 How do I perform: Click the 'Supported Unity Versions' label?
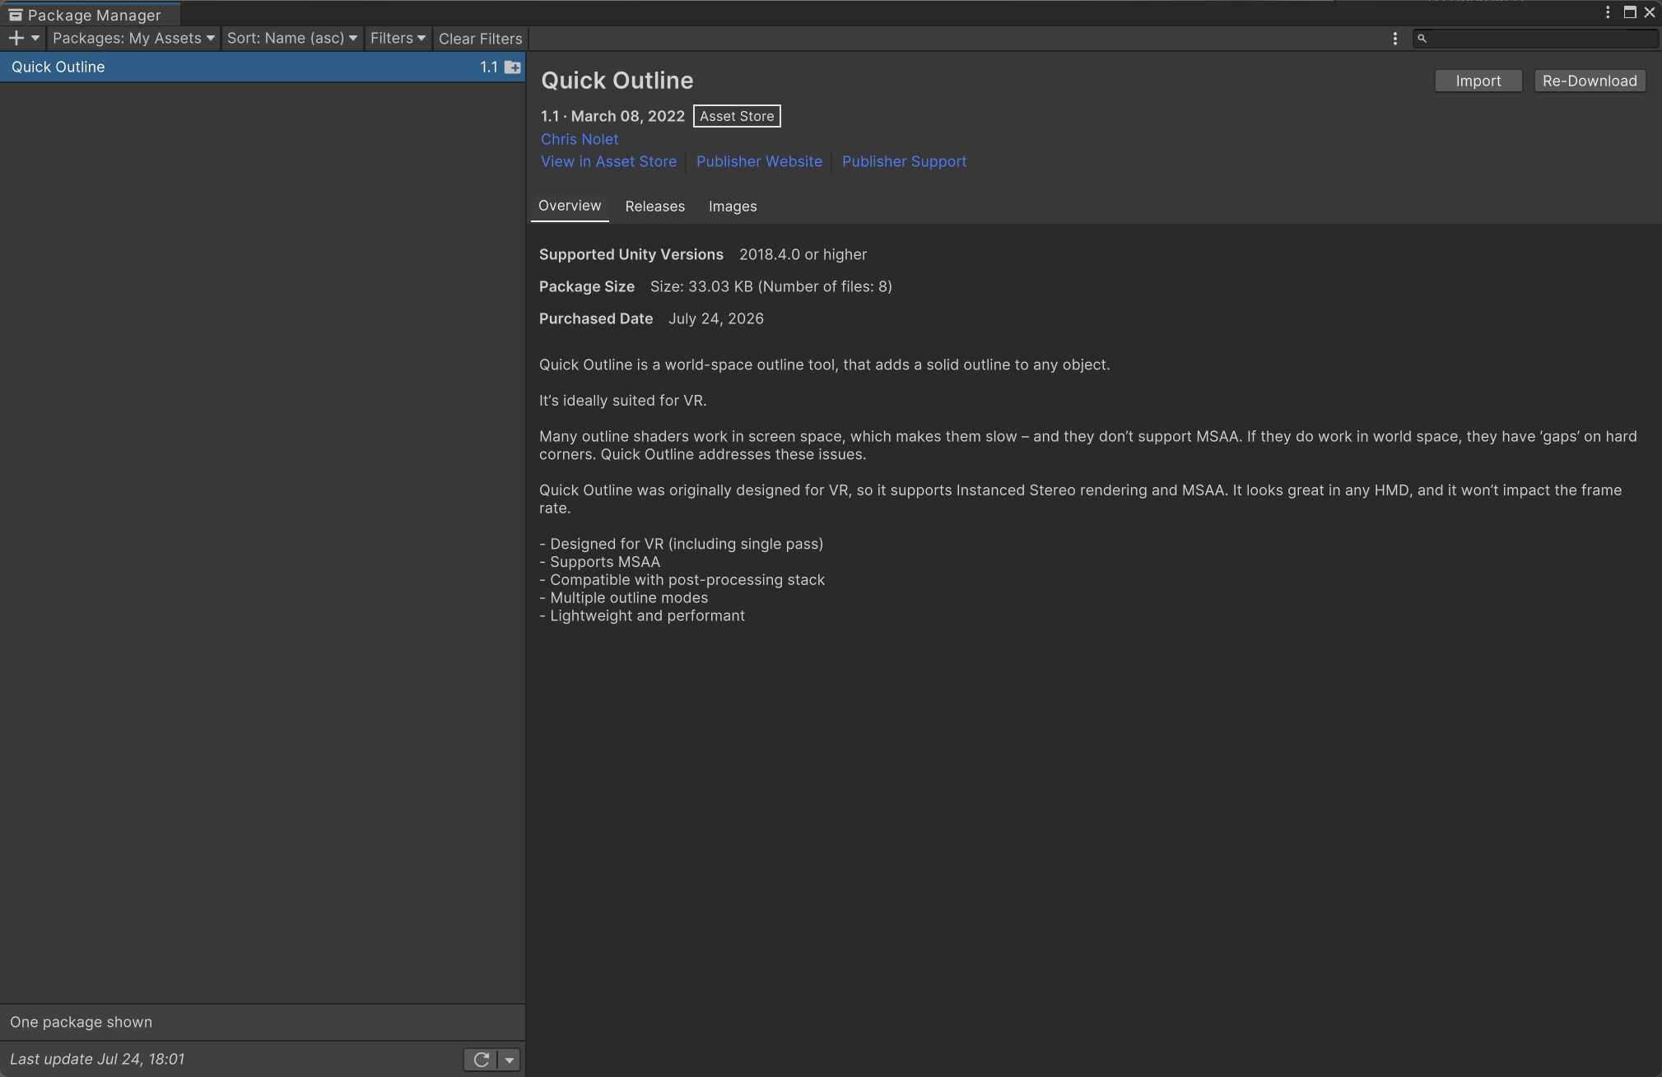(631, 254)
